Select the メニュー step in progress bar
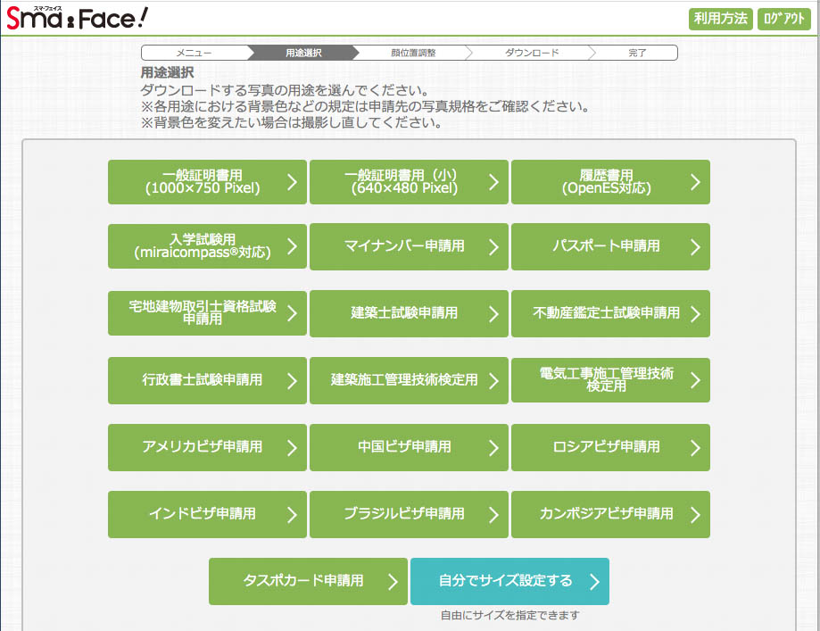This screenshot has width=820, height=631. coord(194,53)
